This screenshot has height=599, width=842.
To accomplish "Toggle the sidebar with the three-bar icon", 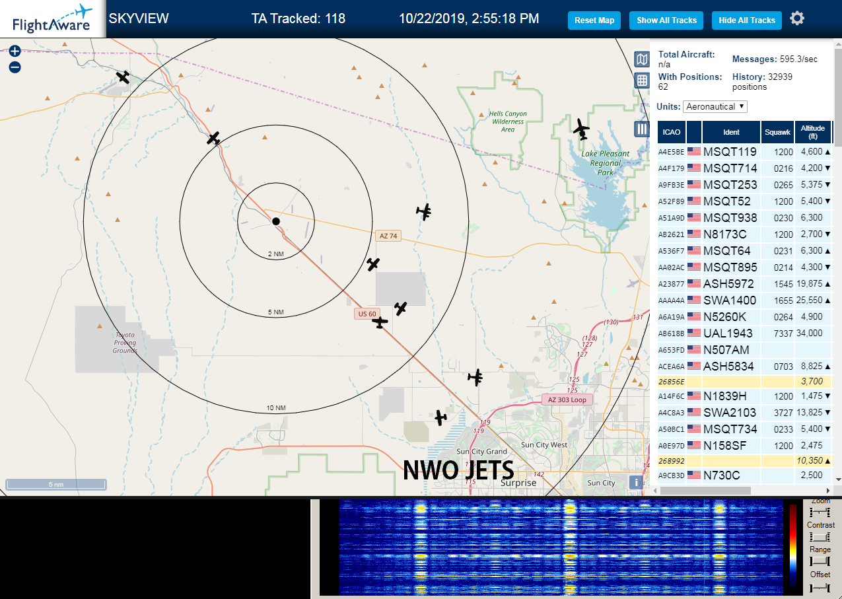I will coord(641,129).
